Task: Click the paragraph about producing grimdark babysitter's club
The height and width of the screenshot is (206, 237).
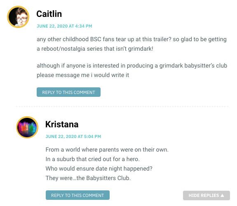Action: [132, 70]
